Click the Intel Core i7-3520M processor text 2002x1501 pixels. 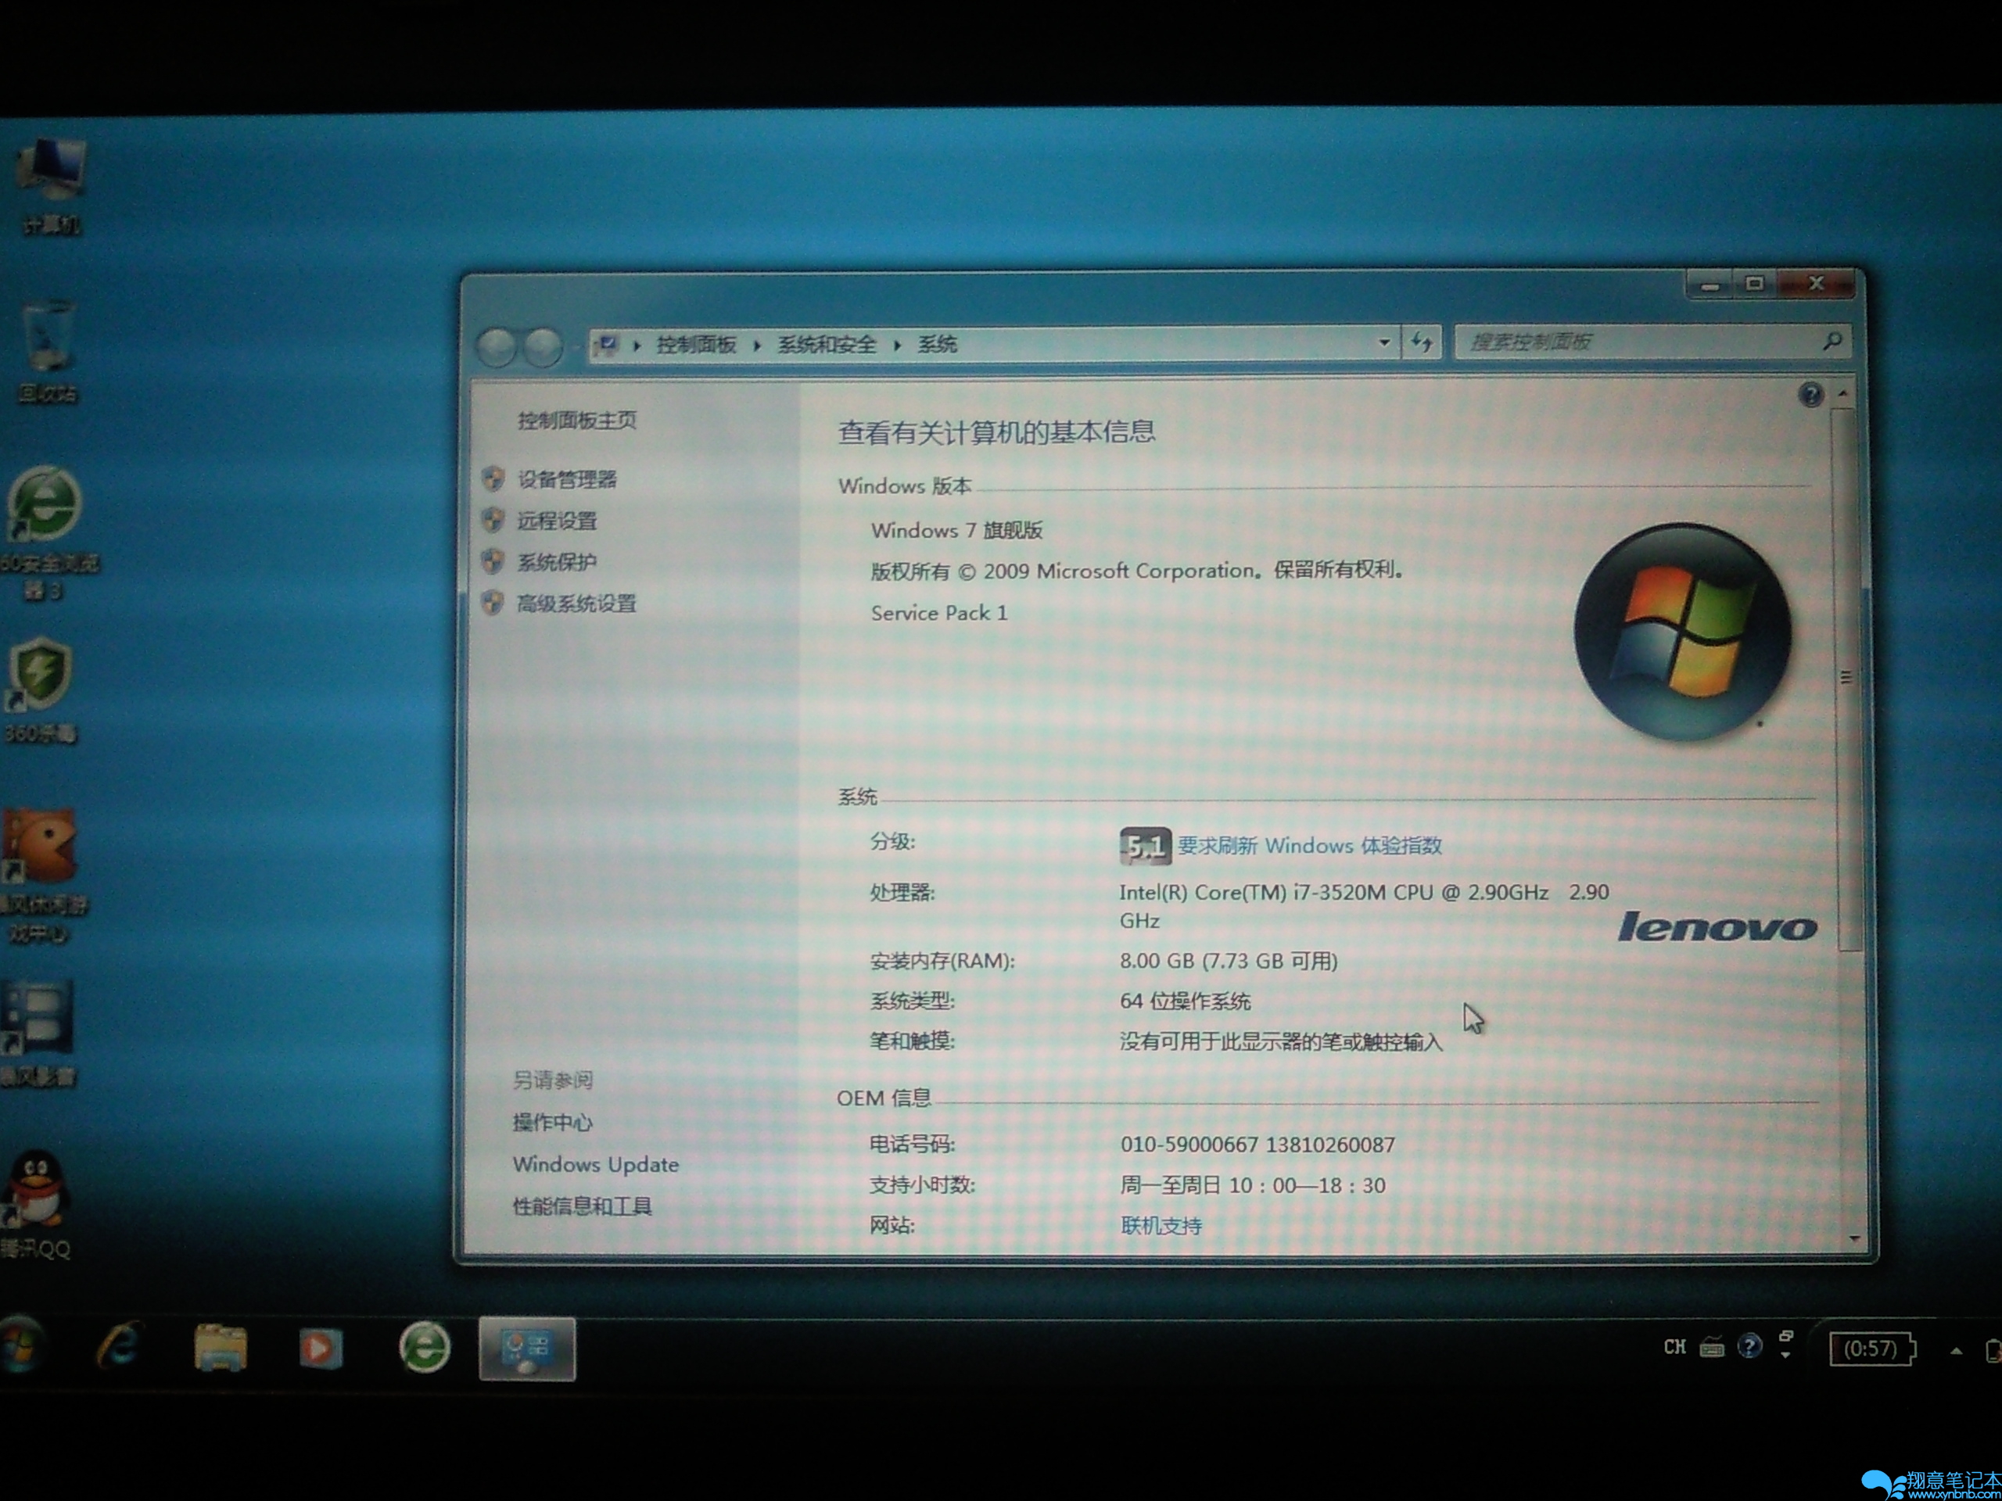click(1364, 905)
